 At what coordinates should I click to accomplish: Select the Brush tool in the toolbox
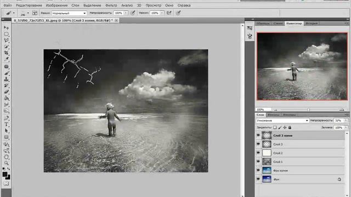coord(6,73)
